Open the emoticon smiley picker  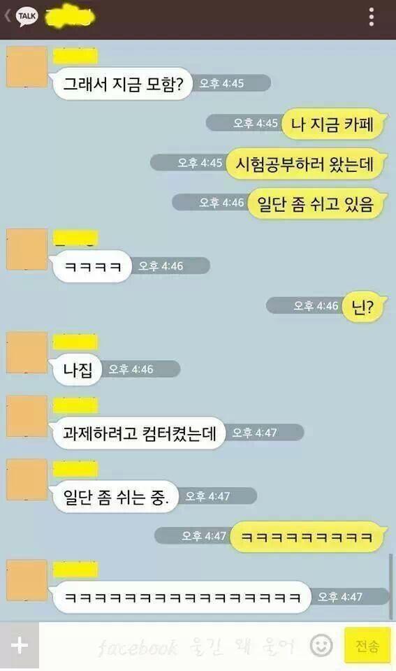tap(321, 645)
